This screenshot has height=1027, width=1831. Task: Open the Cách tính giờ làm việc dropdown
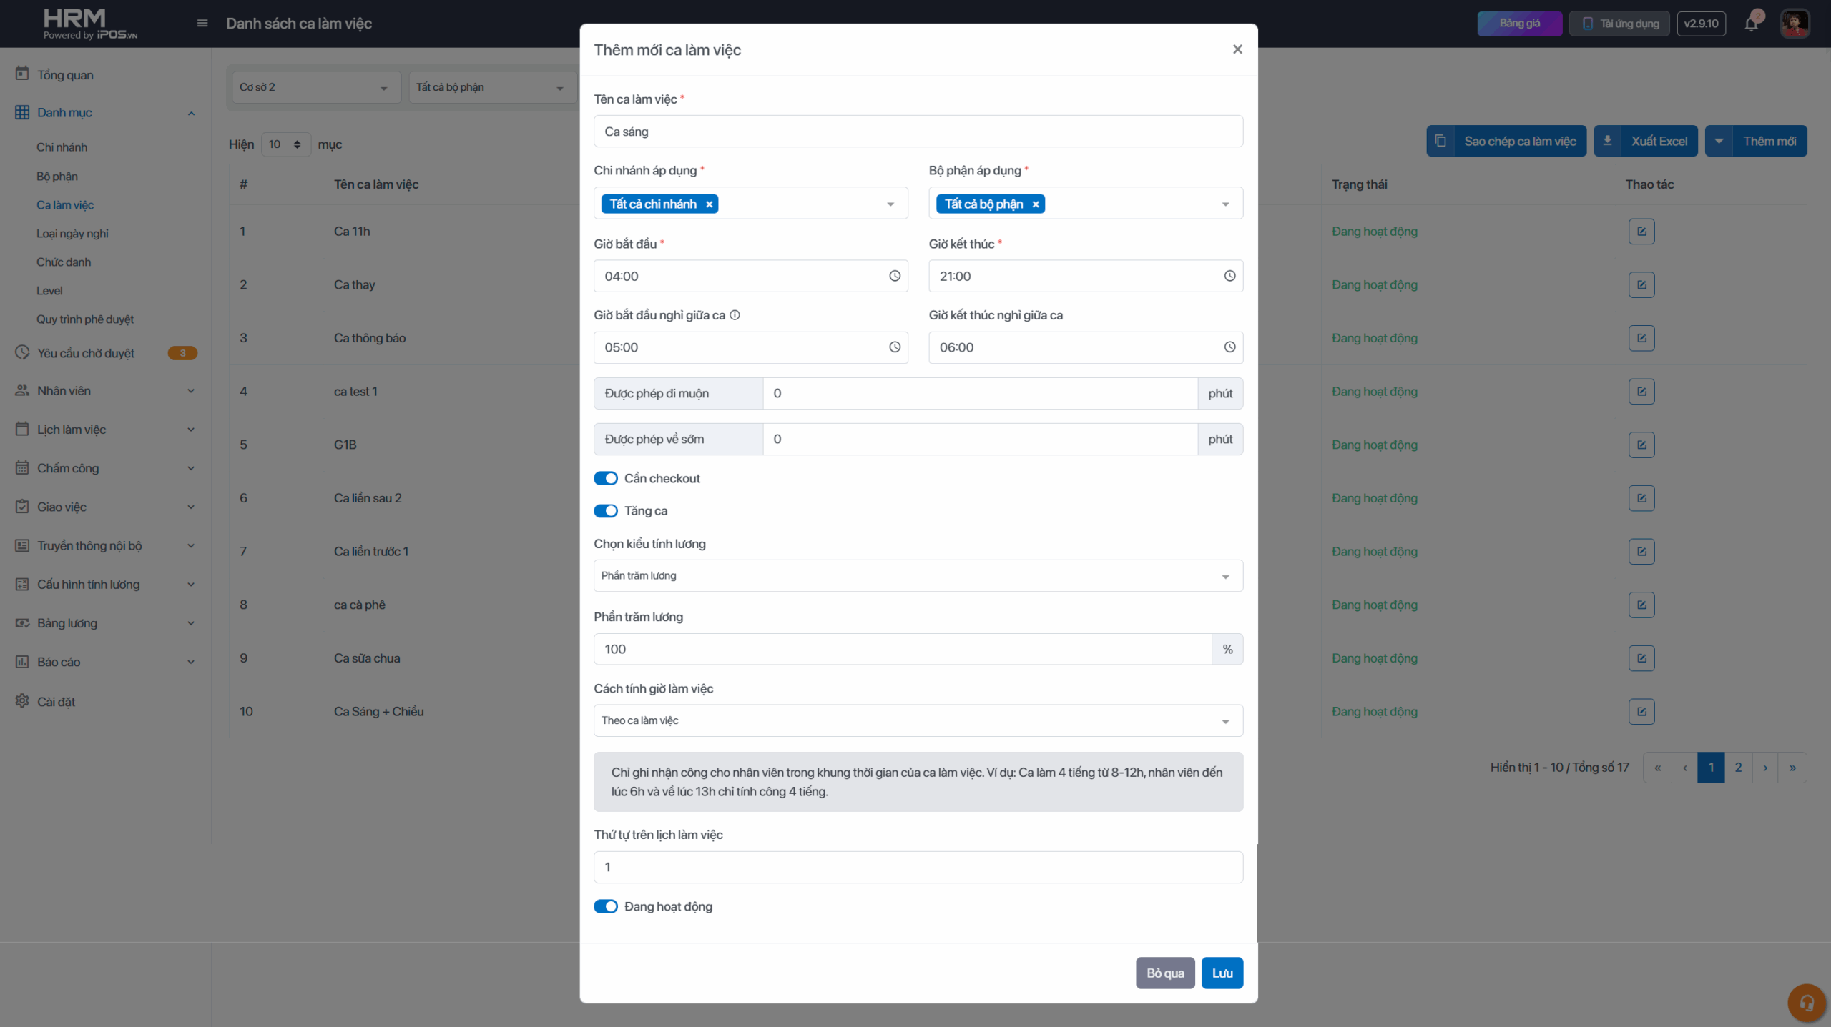tap(918, 720)
